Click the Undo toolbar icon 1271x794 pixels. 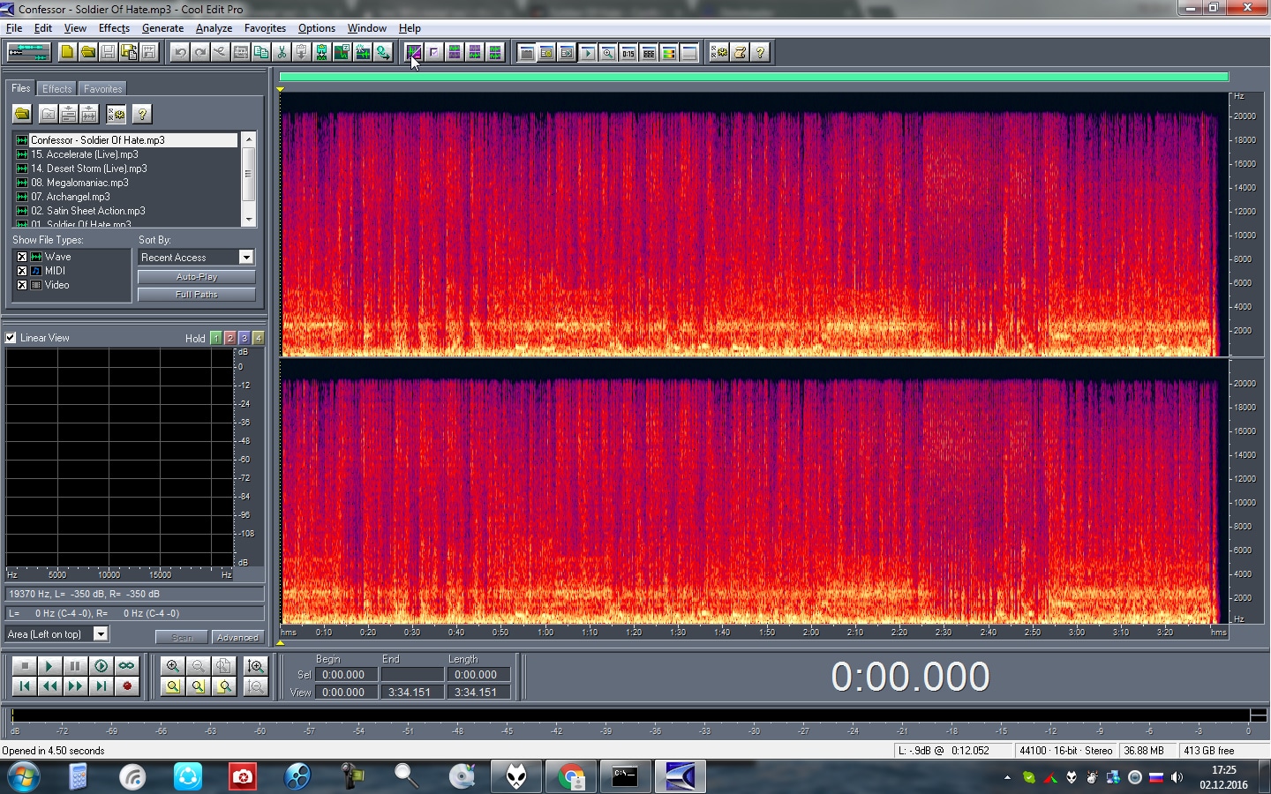[x=180, y=52]
